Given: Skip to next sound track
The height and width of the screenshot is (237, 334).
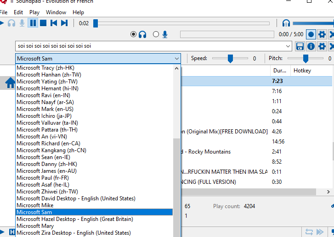Looking at the screenshot, I should tap(64, 23).
